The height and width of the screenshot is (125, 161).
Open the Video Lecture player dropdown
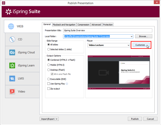click(109, 45)
